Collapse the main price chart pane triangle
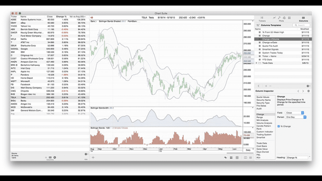Viewport: 322px width, 181px height. click(x=253, y=21)
